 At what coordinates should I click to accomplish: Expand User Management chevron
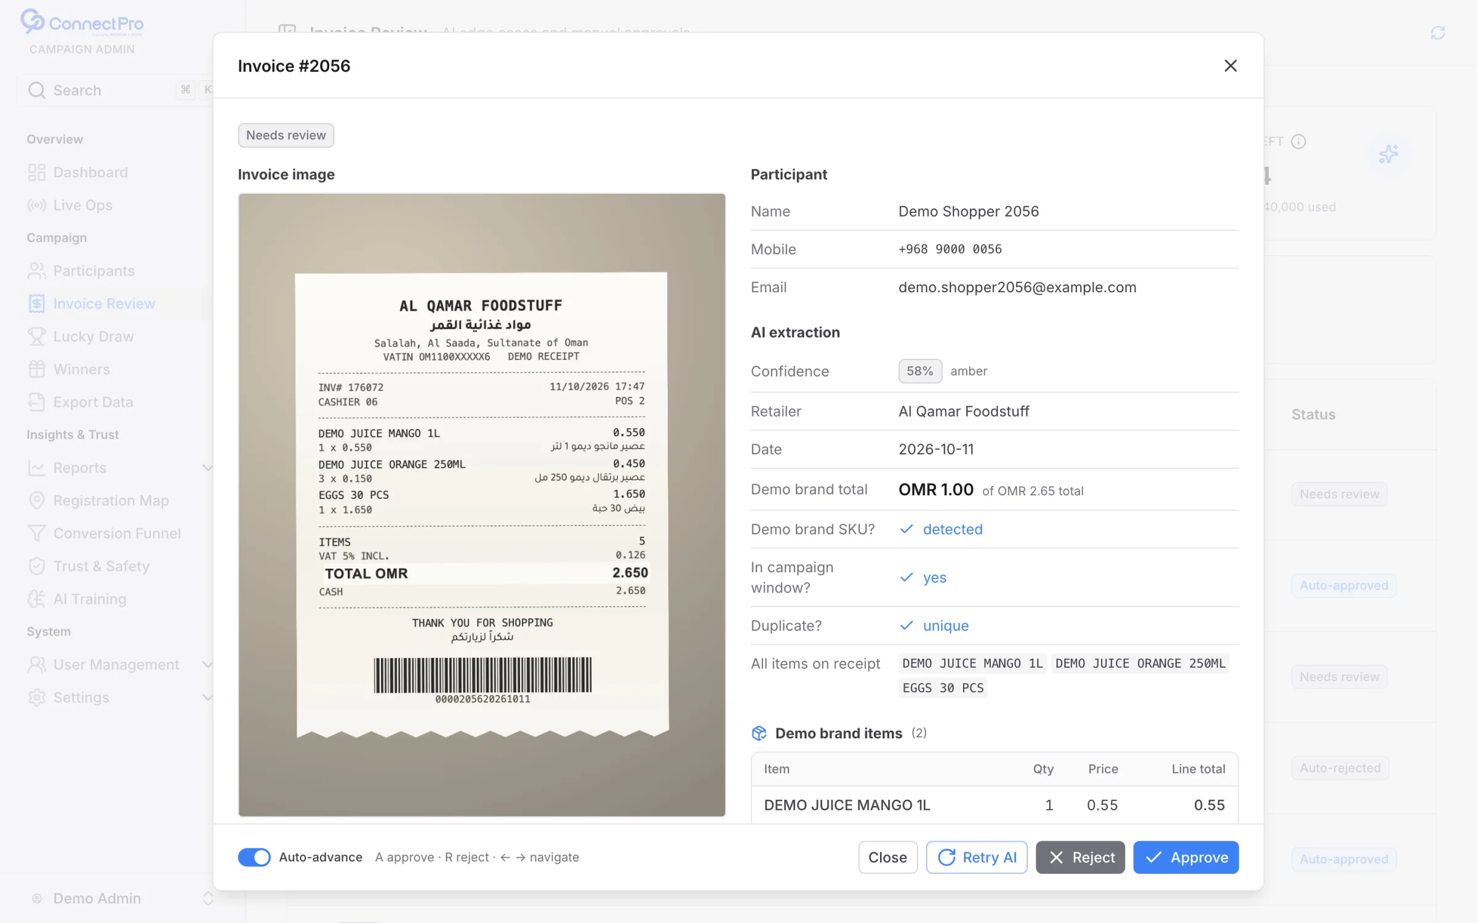(207, 665)
